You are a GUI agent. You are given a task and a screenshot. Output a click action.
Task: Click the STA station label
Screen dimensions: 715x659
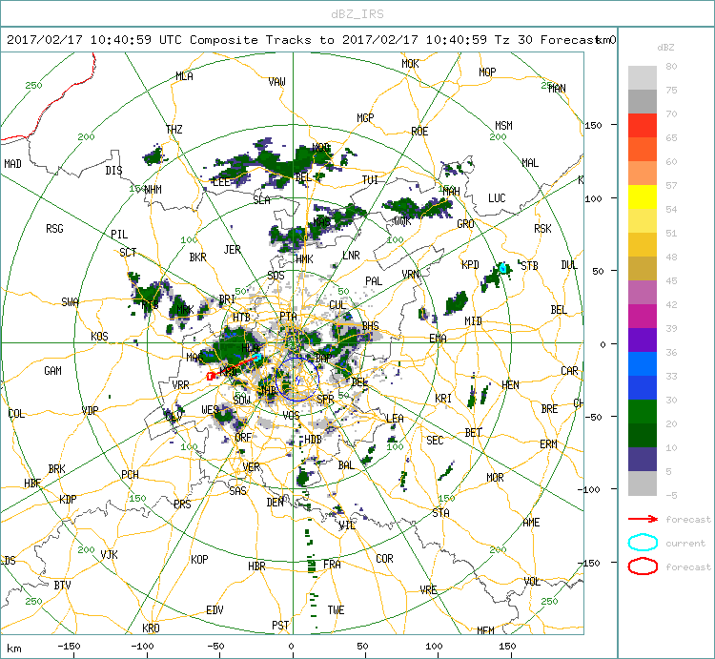click(441, 513)
